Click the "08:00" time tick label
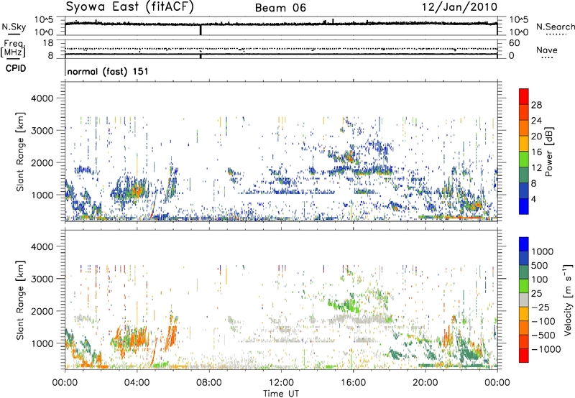This screenshot has height=398, width=575. [x=209, y=383]
